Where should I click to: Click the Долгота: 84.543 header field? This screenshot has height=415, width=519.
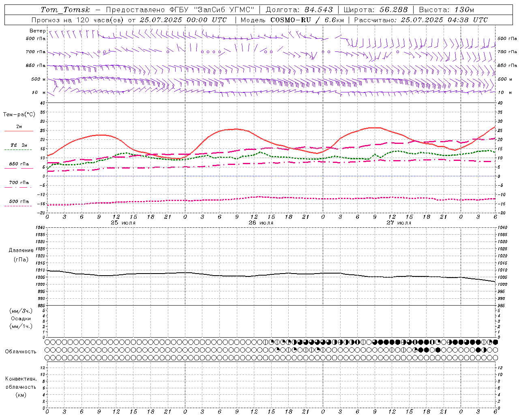click(x=299, y=10)
